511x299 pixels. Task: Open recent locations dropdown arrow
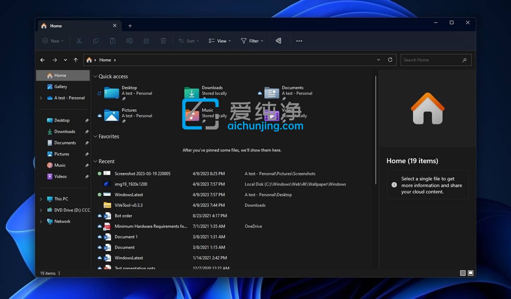[65, 60]
